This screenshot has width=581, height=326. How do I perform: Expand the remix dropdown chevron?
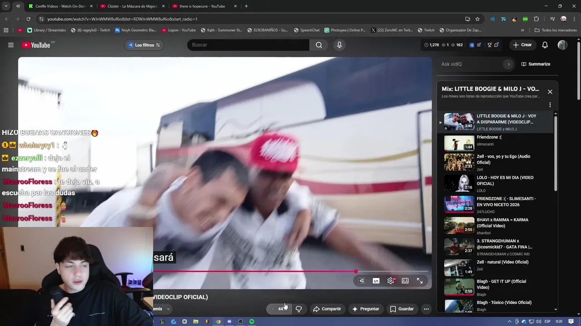click(168, 309)
